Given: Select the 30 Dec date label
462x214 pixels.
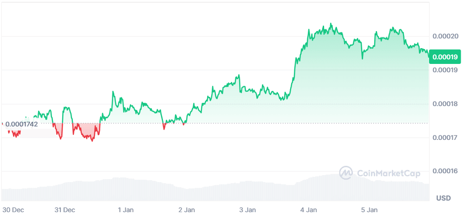Looking at the screenshot, I should [13, 209].
